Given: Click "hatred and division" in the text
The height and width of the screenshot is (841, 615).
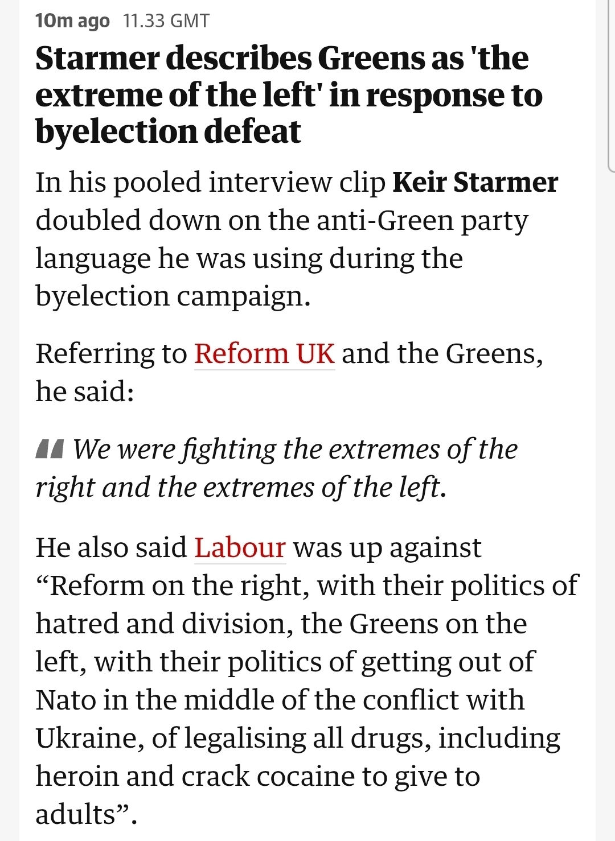Looking at the screenshot, I should coord(161,624).
